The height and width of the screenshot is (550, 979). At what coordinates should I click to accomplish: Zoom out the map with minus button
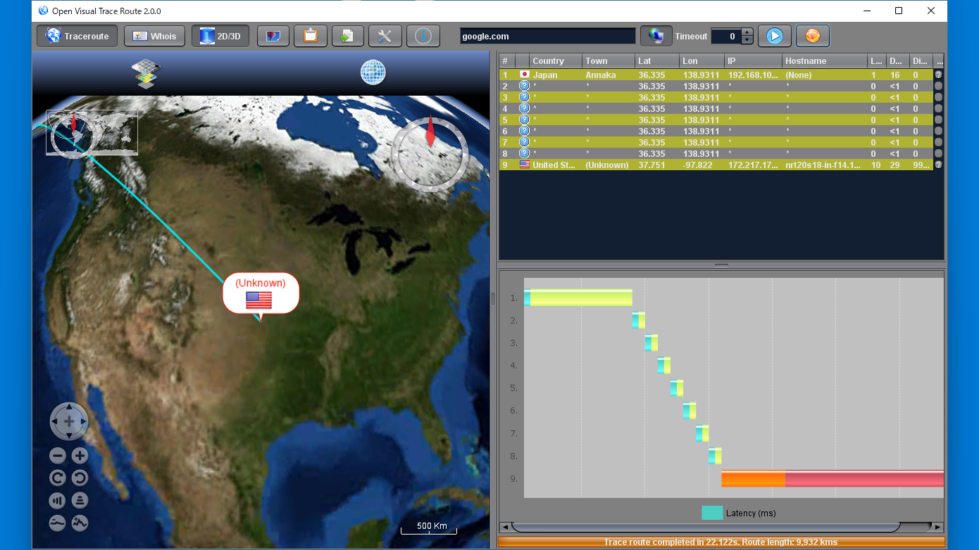click(58, 456)
